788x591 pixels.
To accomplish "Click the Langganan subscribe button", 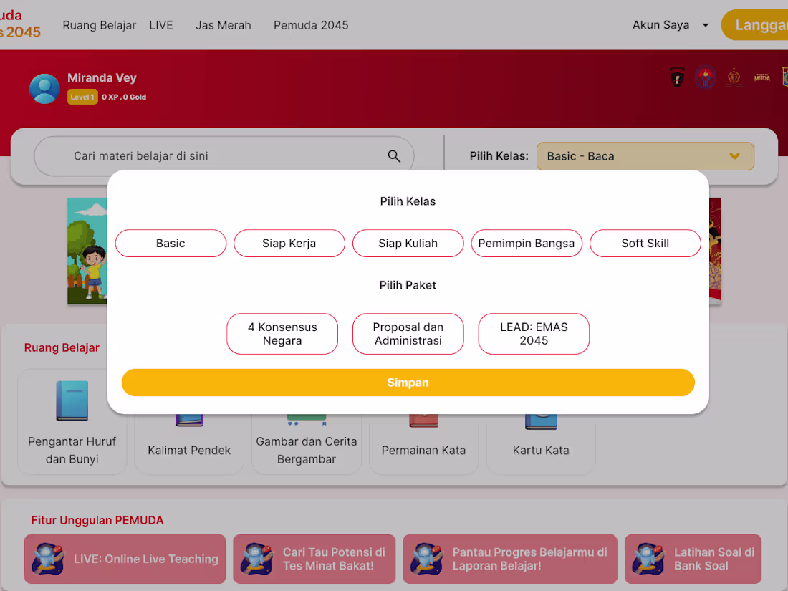I will click(x=755, y=25).
